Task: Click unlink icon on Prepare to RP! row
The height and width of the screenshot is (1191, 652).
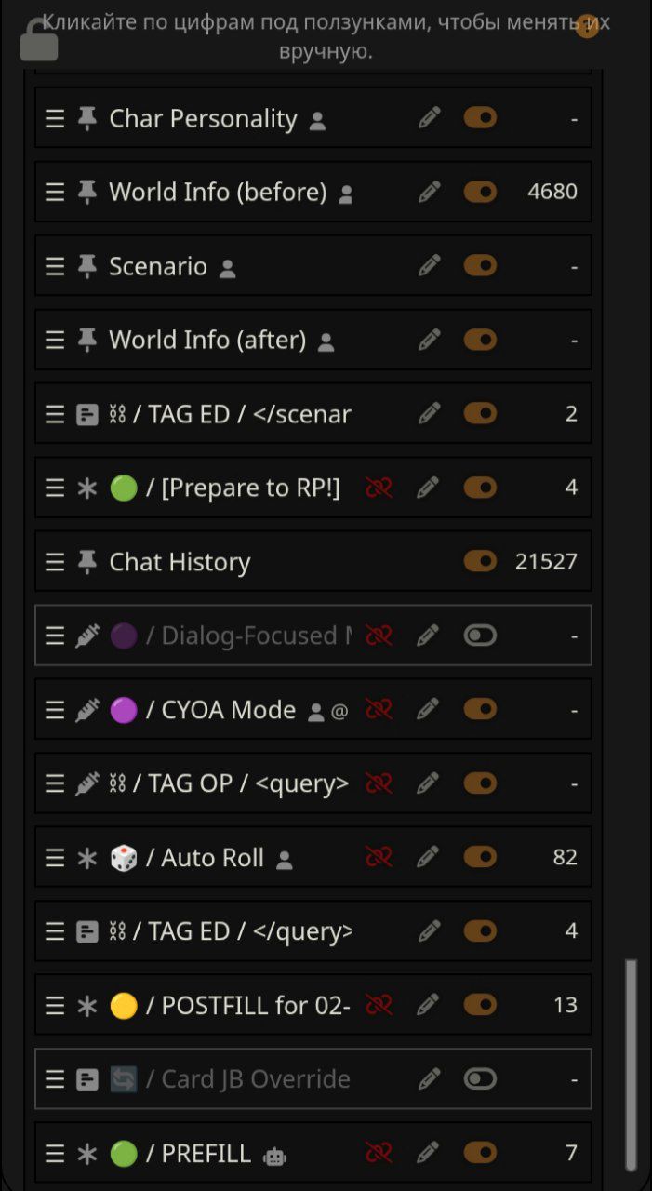Action: coord(379,488)
